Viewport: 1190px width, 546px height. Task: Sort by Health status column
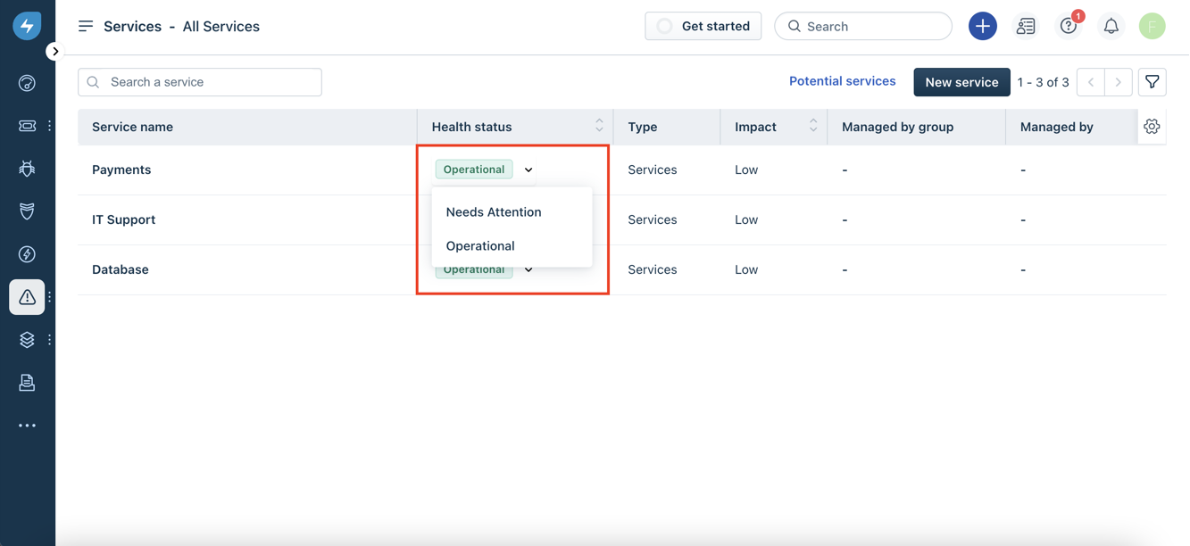(x=599, y=126)
